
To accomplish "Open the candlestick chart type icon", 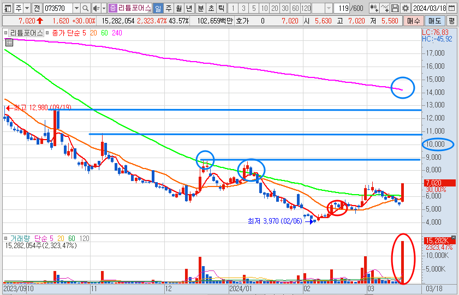I will (x=374, y=8).
